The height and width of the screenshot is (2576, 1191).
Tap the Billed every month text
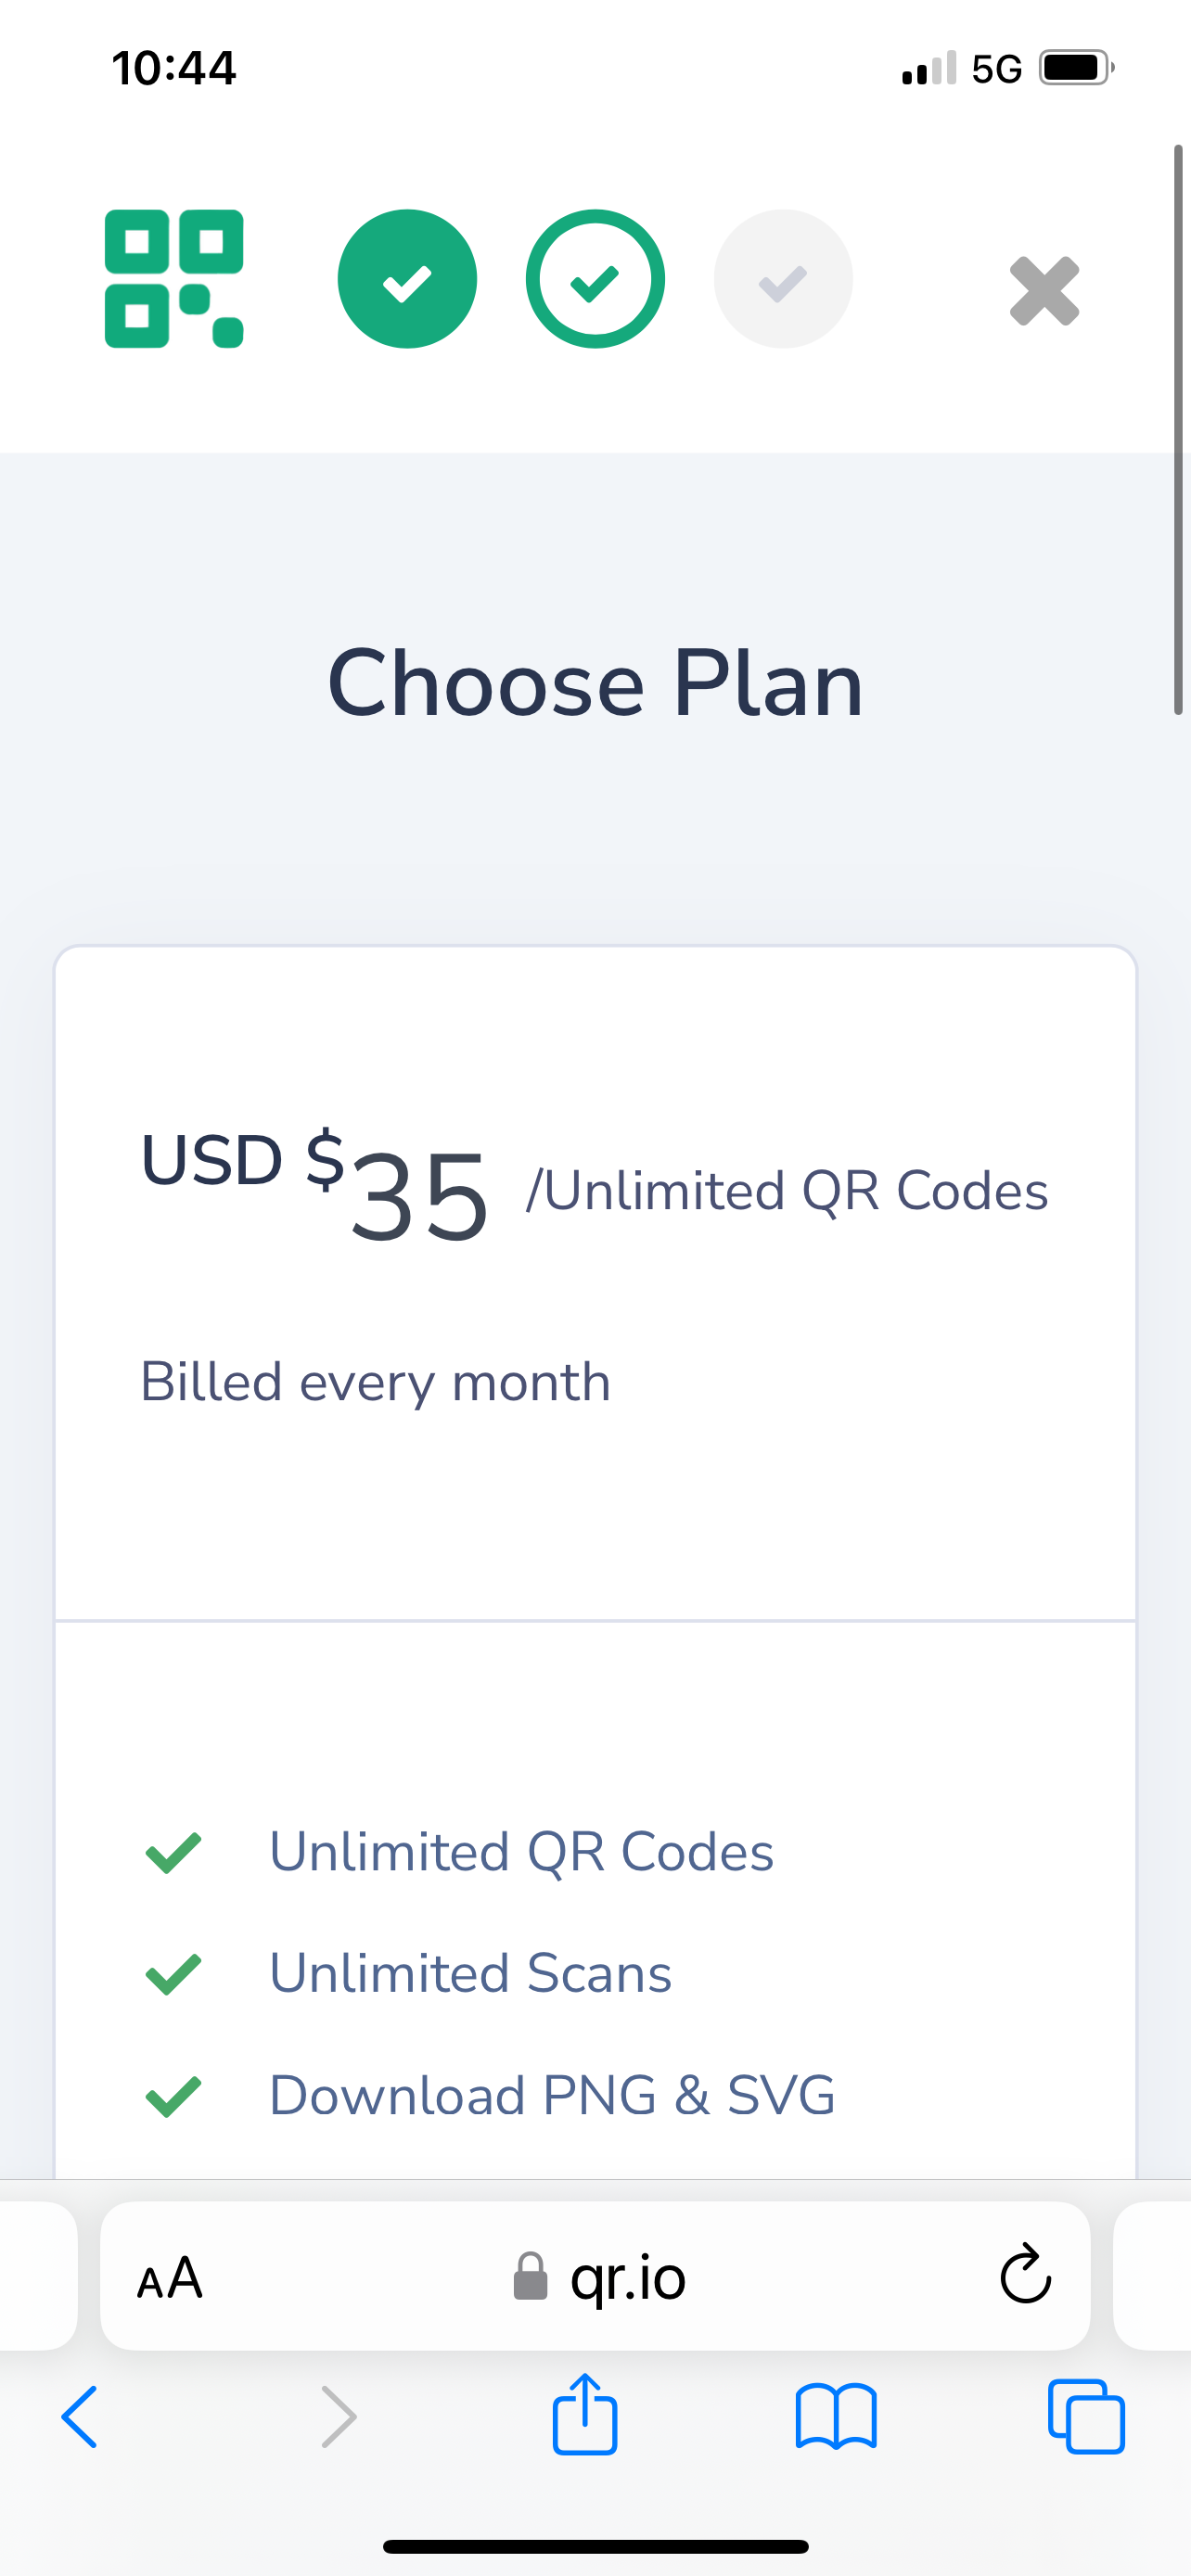tap(375, 1382)
